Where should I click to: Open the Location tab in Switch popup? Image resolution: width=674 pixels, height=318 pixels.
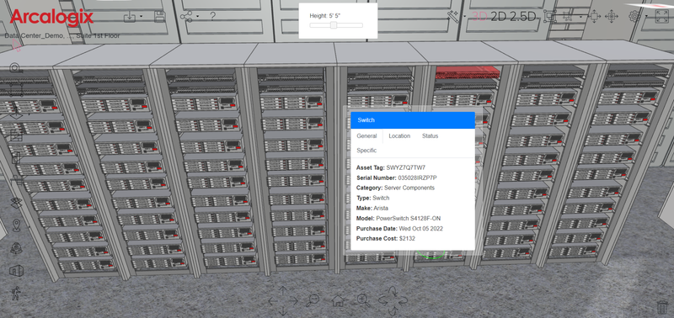tap(399, 136)
